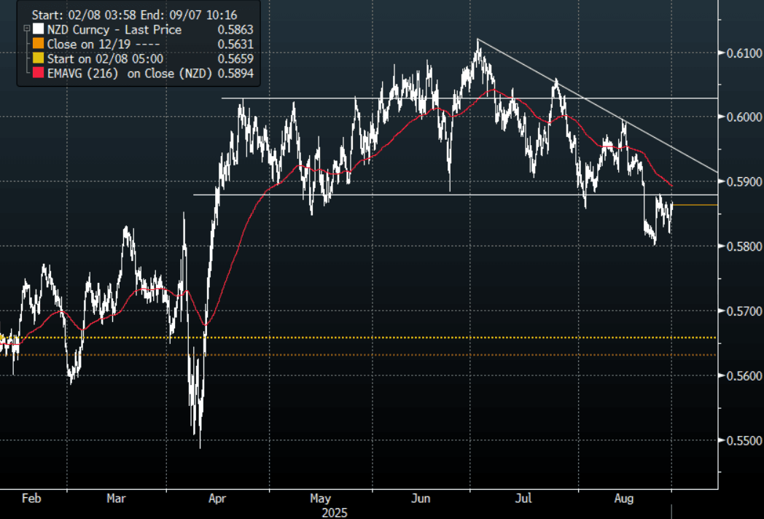
Task: Click the Aug label on time axis
Action: (624, 499)
